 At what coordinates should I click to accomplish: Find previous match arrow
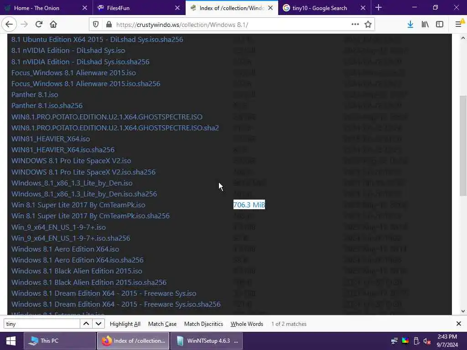(86, 324)
